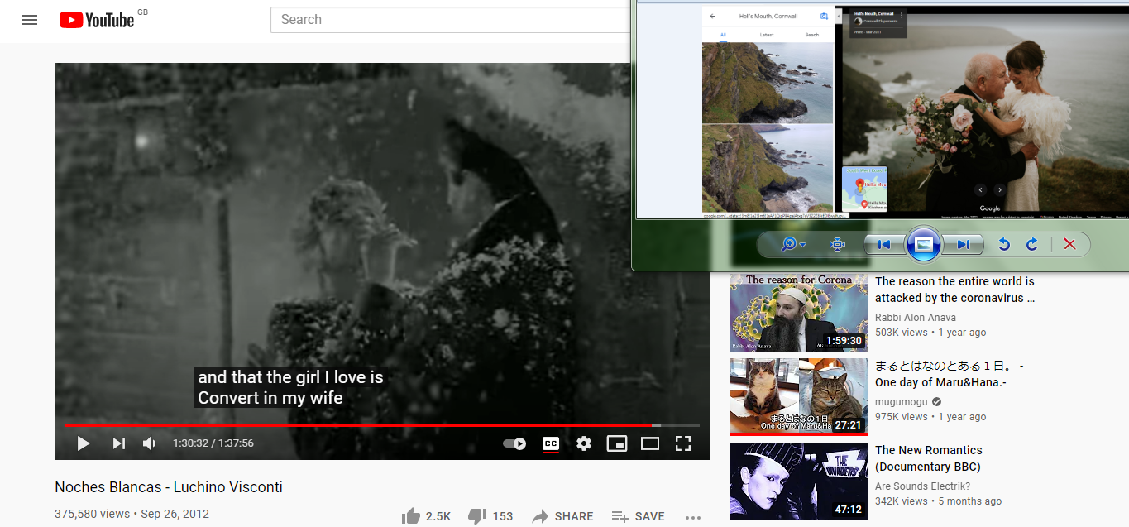Screen dimensions: 1129x527
Task: Enter fullscreen mode
Action: pos(683,443)
